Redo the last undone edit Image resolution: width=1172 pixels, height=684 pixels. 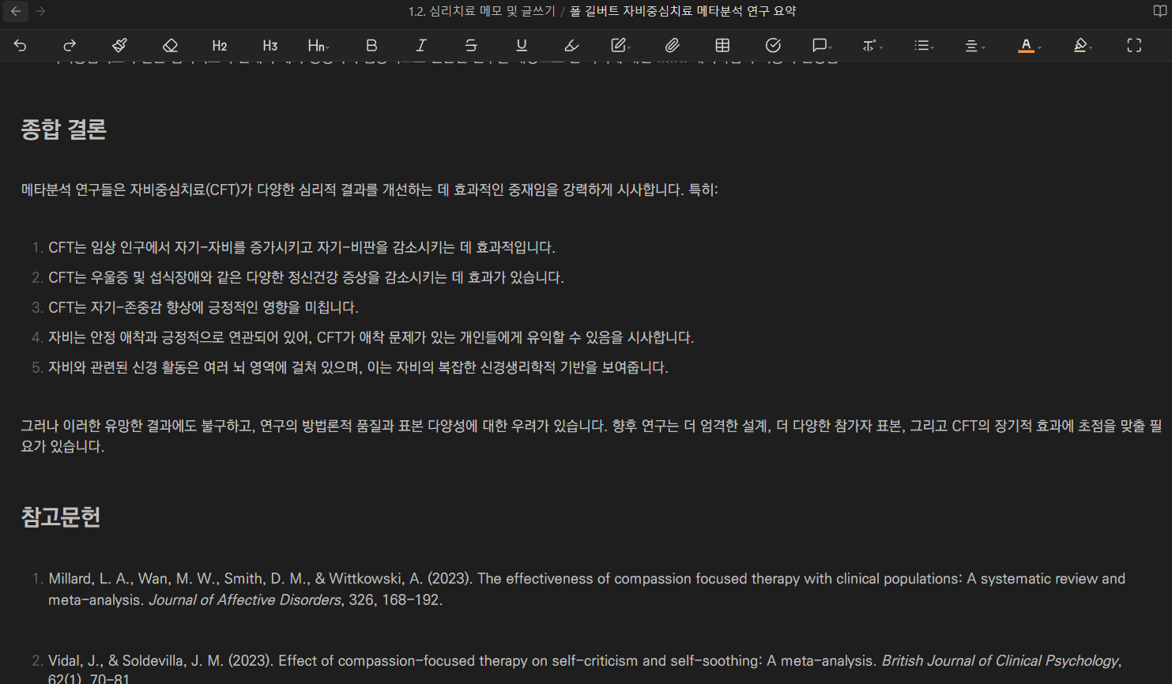70,46
